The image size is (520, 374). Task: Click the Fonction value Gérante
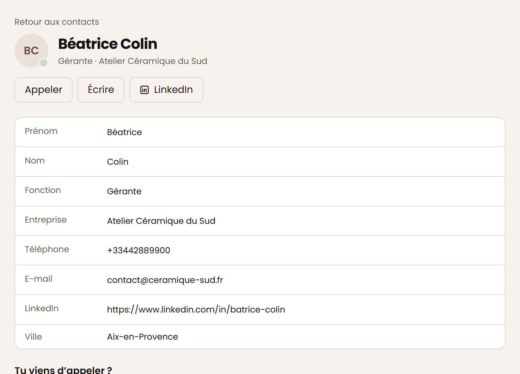pos(124,191)
